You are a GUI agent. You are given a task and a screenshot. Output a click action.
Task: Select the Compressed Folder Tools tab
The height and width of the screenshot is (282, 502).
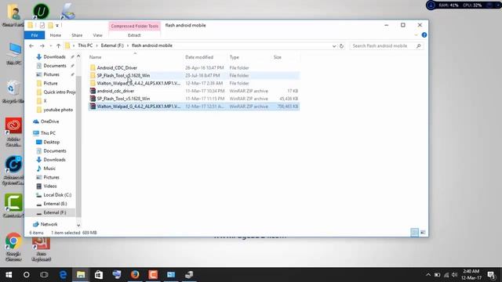(x=134, y=26)
